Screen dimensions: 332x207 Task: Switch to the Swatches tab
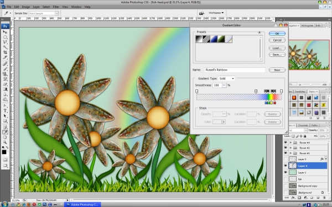(300, 92)
